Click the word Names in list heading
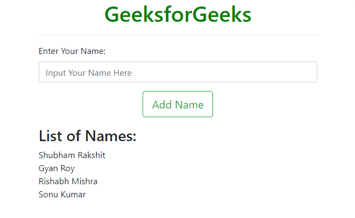 pyautogui.click(x=111, y=136)
